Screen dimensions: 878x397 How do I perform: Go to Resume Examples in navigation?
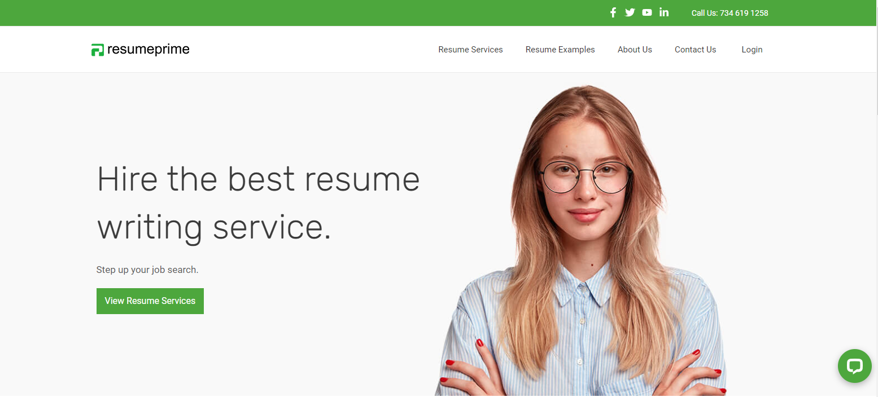[x=560, y=50]
